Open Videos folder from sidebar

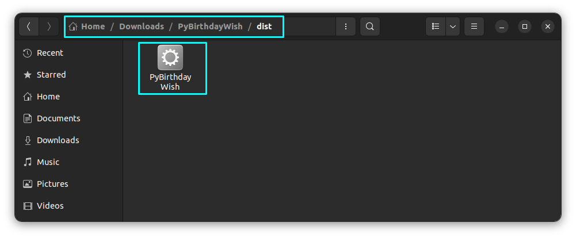click(x=50, y=206)
